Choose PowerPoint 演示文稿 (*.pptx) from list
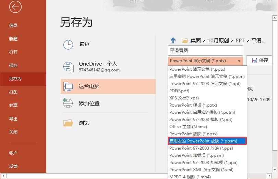The image size is (278, 179). pyautogui.click(x=207, y=69)
